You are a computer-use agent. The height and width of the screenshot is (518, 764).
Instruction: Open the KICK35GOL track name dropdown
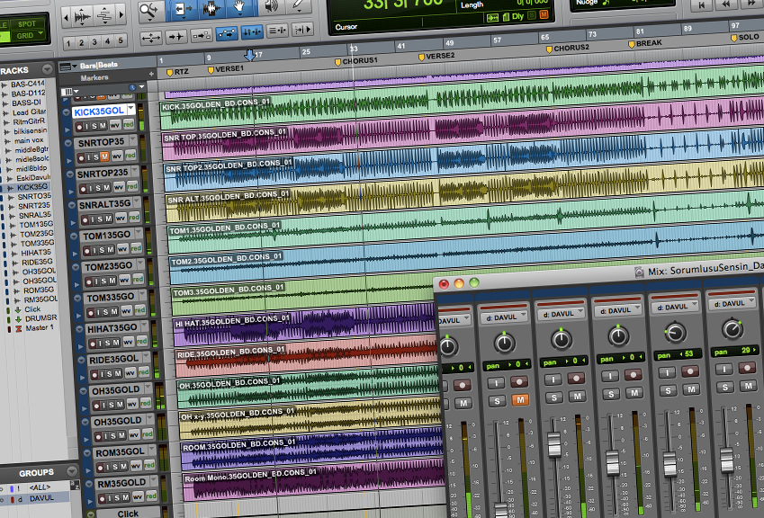click(x=130, y=109)
